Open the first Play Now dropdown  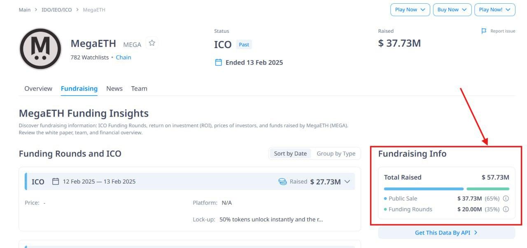(x=410, y=10)
